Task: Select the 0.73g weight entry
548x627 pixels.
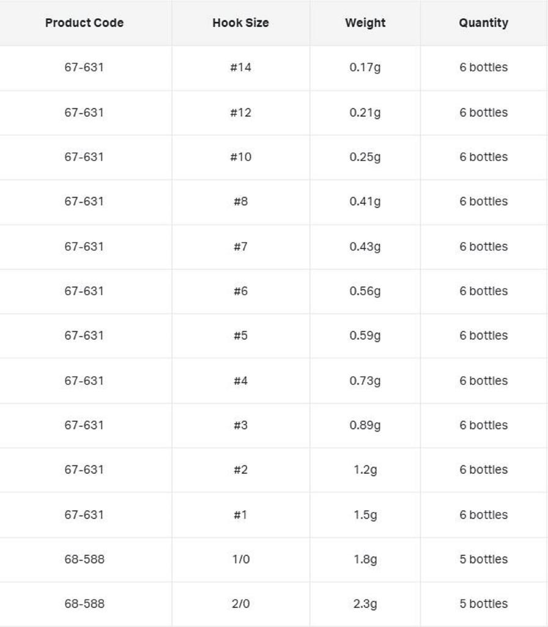Action: pyautogui.click(x=365, y=380)
